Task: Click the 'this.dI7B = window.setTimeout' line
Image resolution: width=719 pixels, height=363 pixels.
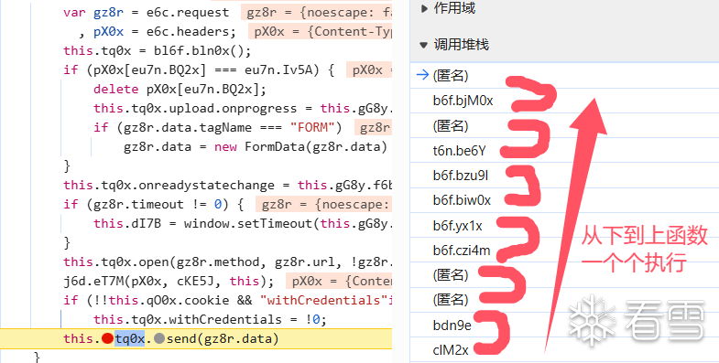Action: point(243,223)
